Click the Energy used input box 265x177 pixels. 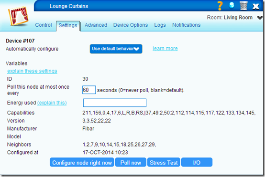[x=115, y=103]
